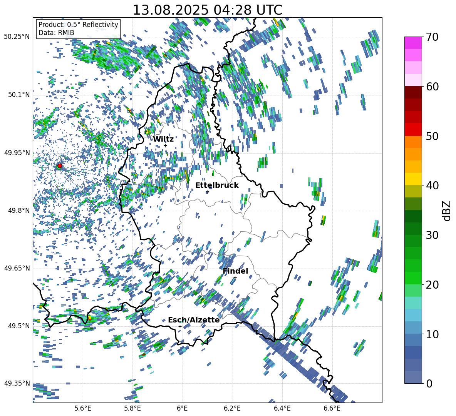
Task: Click the red radar location dot
Action: (60, 166)
